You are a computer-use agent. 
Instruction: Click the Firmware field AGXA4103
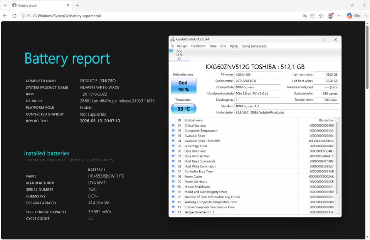pyautogui.click(x=257, y=74)
